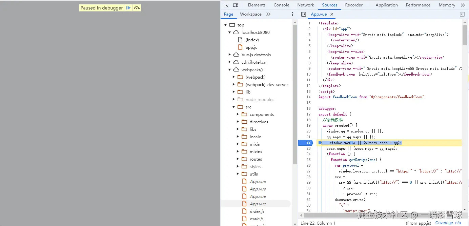Toggle the debugger sidebar on the right
The width and height of the screenshot is (469, 226).
462,14
